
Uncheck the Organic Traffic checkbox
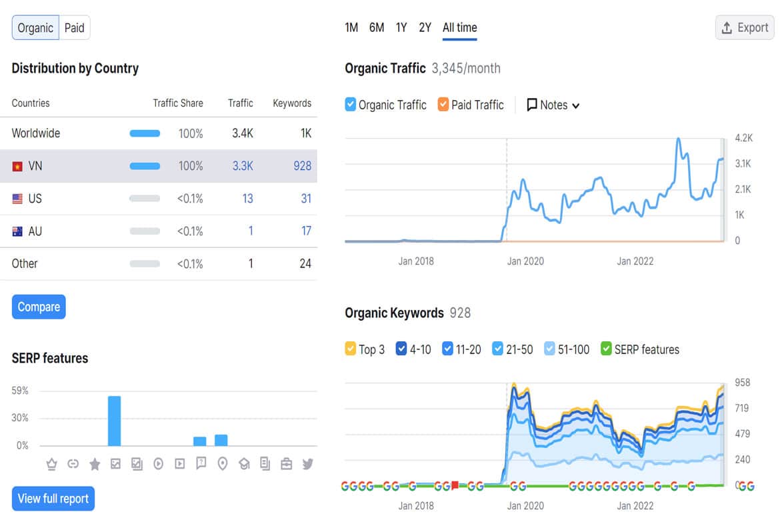click(350, 105)
